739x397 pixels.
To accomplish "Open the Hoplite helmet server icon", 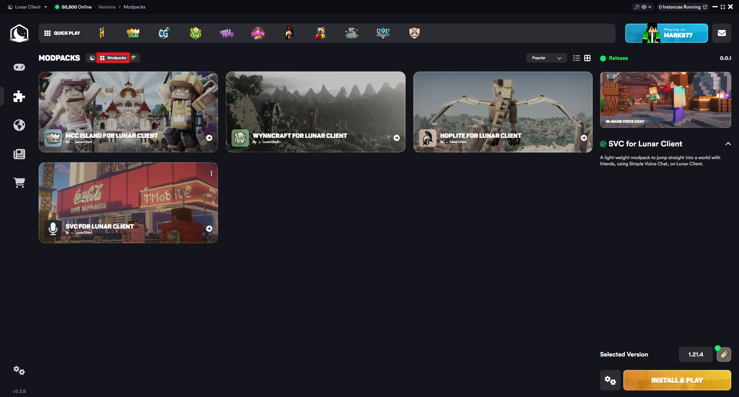I will [x=289, y=33].
